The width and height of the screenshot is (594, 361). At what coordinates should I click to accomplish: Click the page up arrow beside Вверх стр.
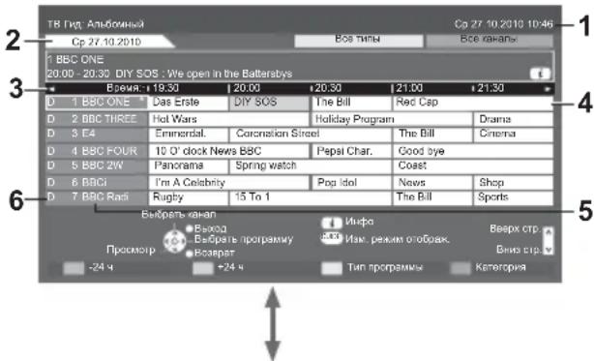click(x=549, y=232)
